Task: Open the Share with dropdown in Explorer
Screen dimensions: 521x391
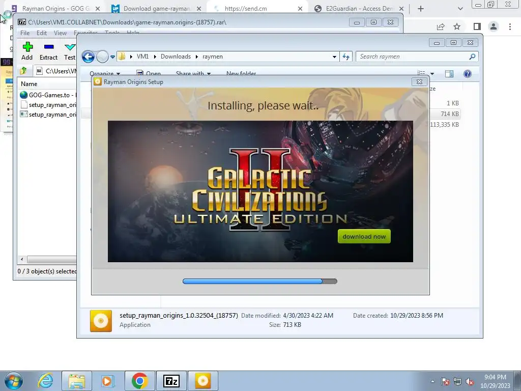Action: (x=193, y=73)
